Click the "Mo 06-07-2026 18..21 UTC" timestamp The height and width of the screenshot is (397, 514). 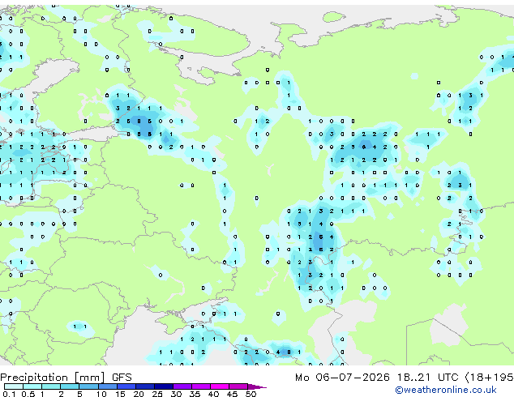[377, 378]
